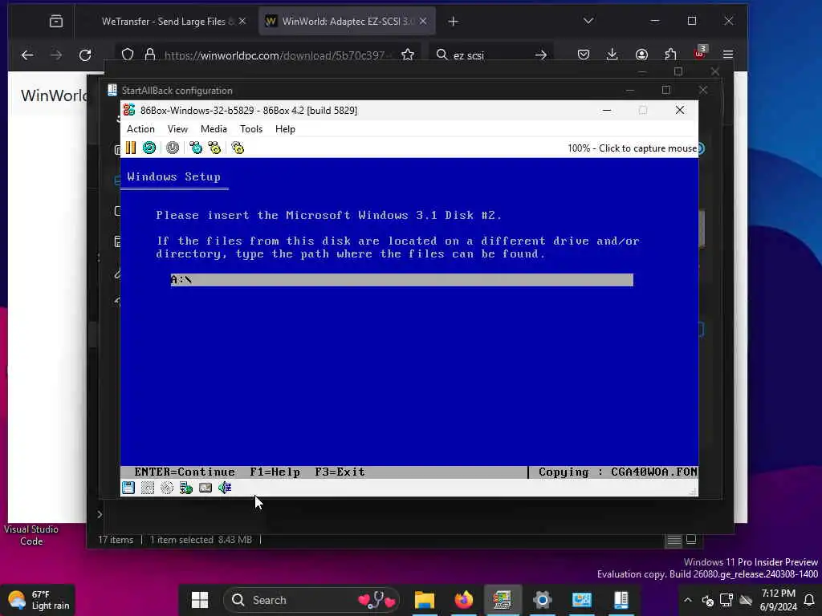
Task: Click the uBlock extension icon with badge
Action: pyautogui.click(x=700, y=53)
